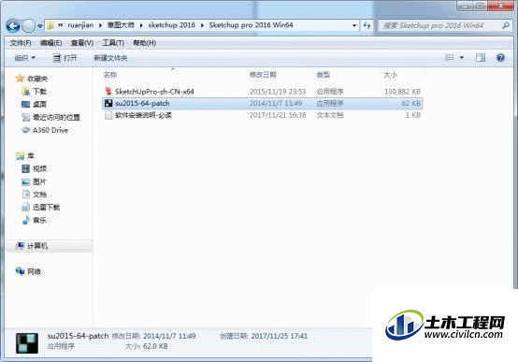Image resolution: width=518 pixels, height=362 pixels.
Task: Open the 组织 dropdown in toolbar
Action: click(x=24, y=58)
